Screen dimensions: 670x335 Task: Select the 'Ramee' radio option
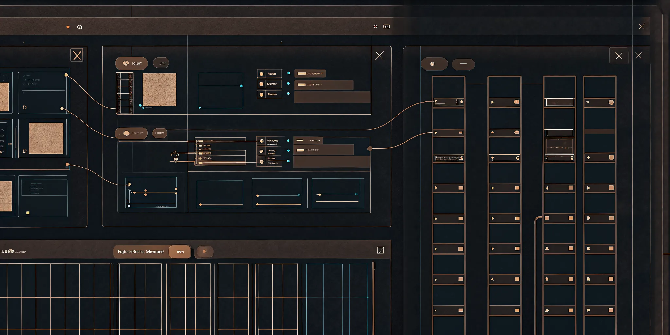(x=270, y=94)
